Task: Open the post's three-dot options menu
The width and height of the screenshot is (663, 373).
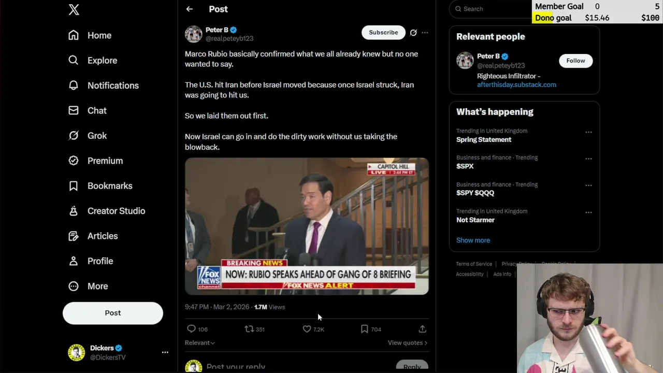Action: click(425, 33)
